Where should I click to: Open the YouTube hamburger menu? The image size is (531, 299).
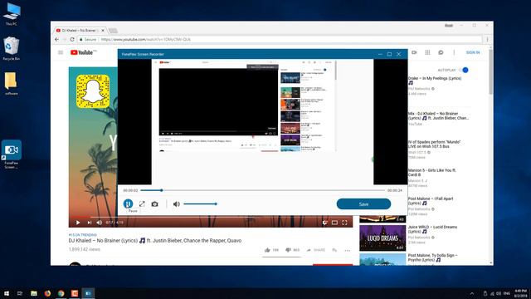pyautogui.click(x=61, y=52)
